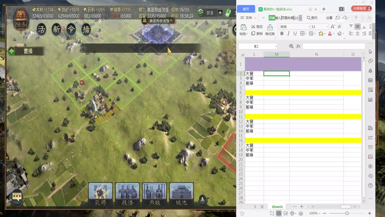Open the game chat bubble icon

pos(17,197)
